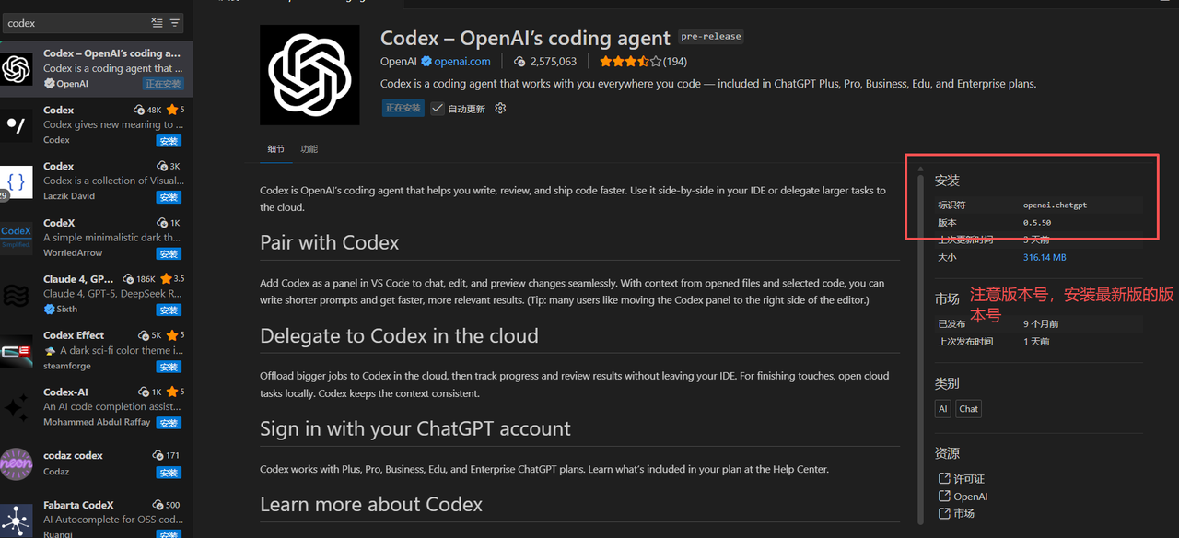This screenshot has width=1179, height=538.
Task: Click the curly braces Codex extension icon
Action: coord(17,181)
